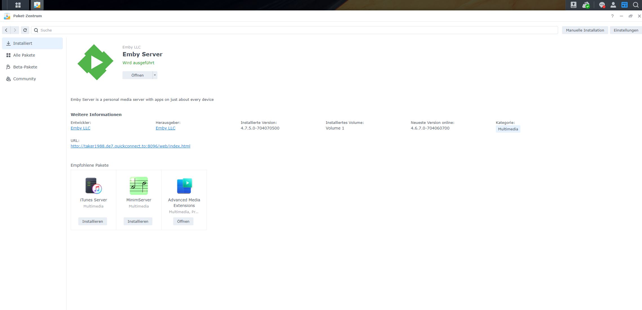Open the DSM global search icon
This screenshot has height=310, width=642.
(636, 5)
